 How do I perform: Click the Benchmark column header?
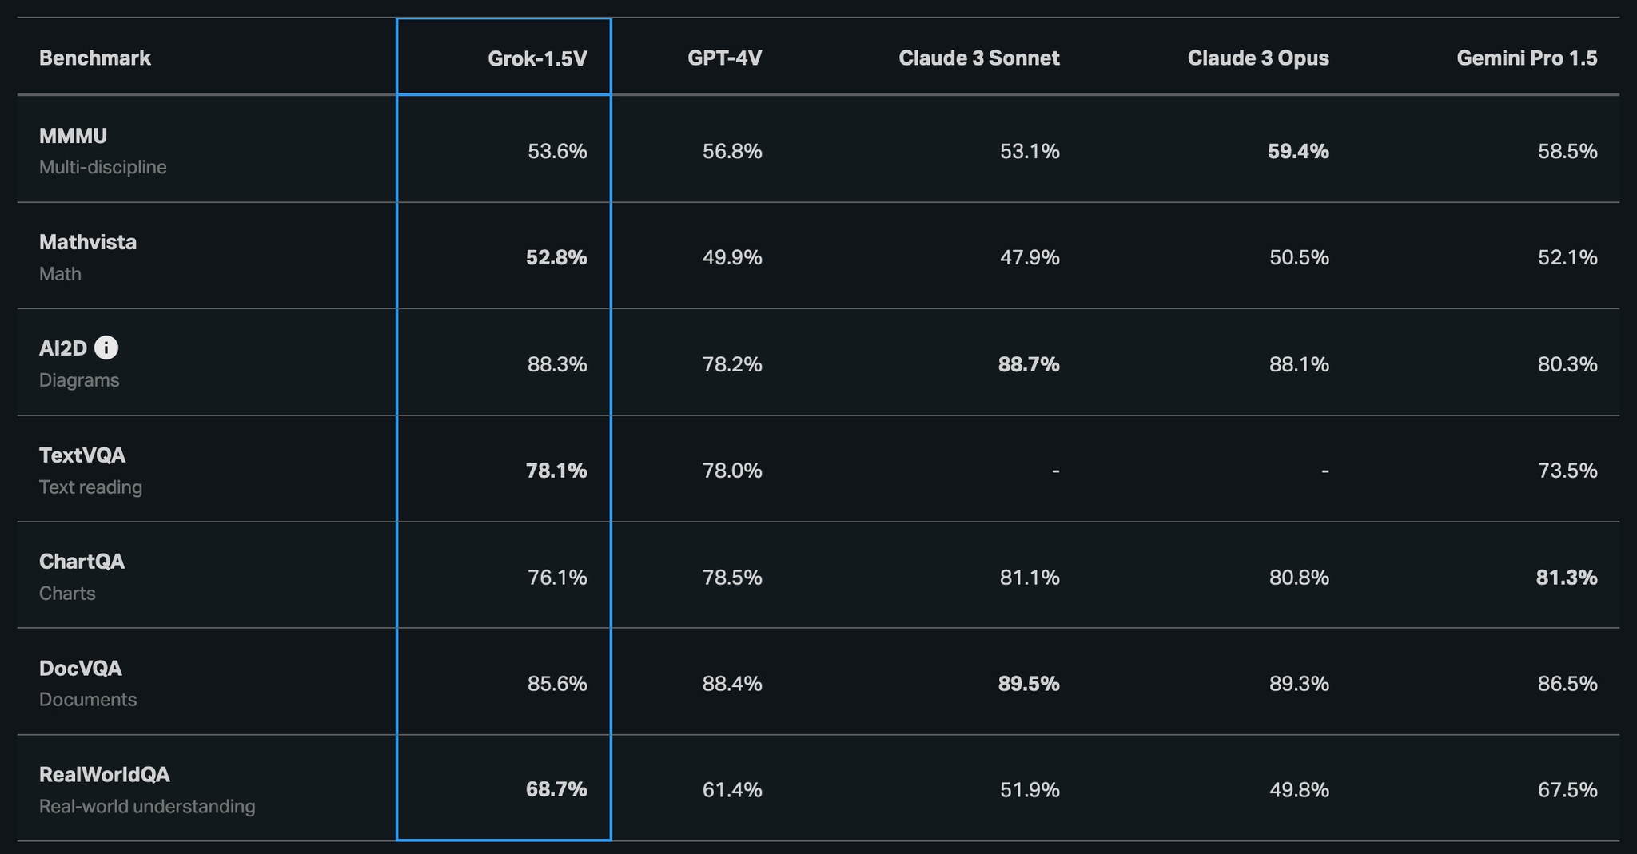(95, 58)
